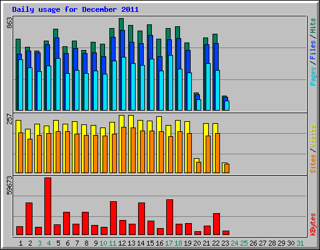Click day label 9 on the x-axis
320x250 pixels.
(x=96, y=243)
